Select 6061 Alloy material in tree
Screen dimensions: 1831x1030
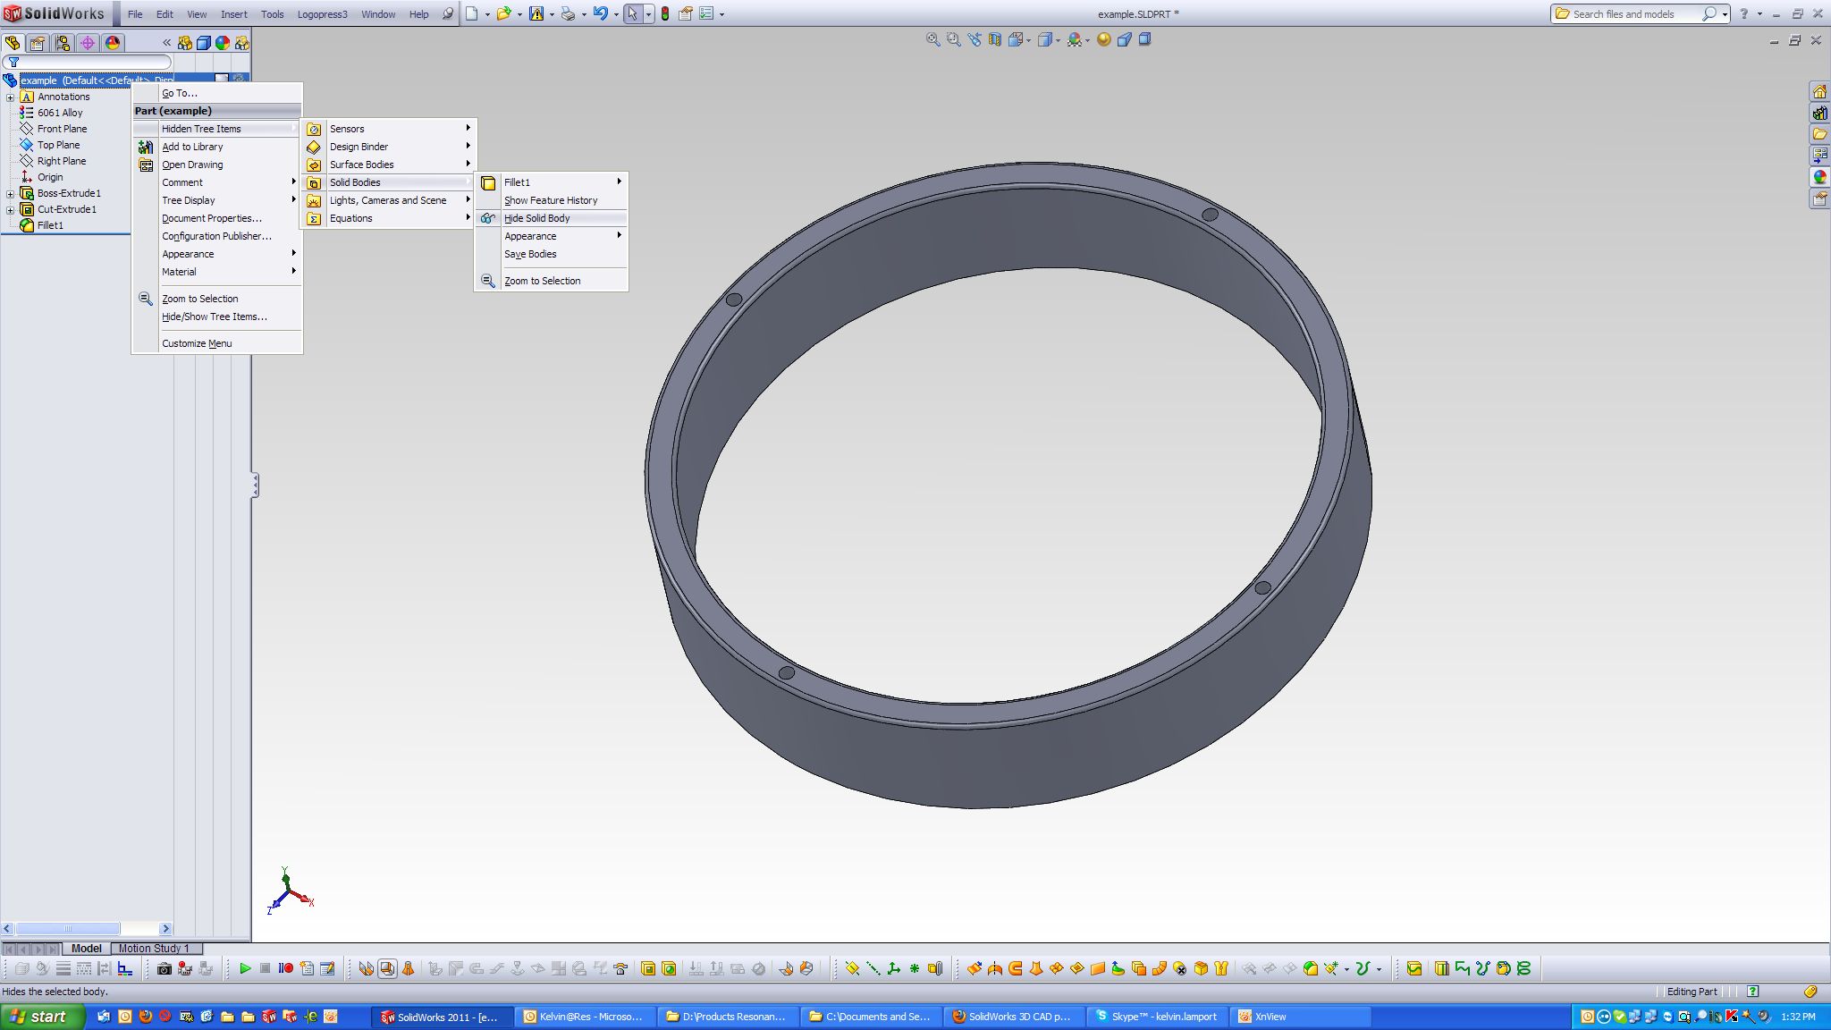tap(60, 113)
